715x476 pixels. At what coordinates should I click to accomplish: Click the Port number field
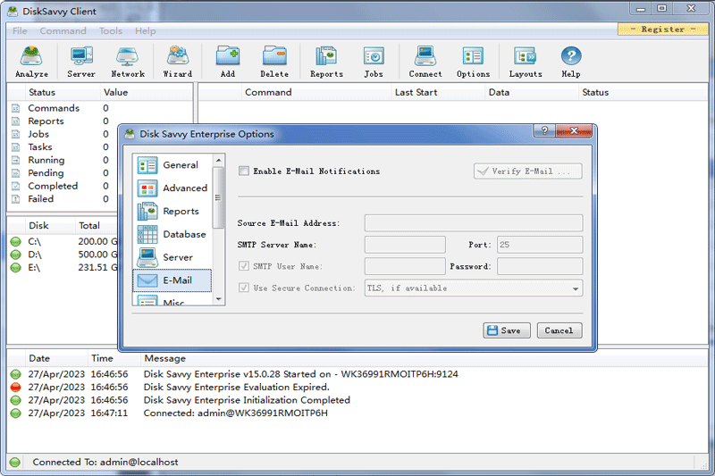tap(540, 245)
